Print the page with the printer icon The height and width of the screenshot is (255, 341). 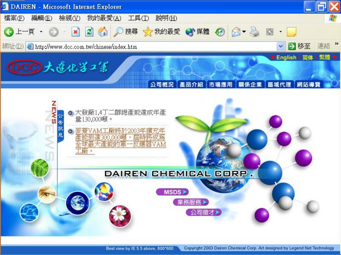[254, 32]
